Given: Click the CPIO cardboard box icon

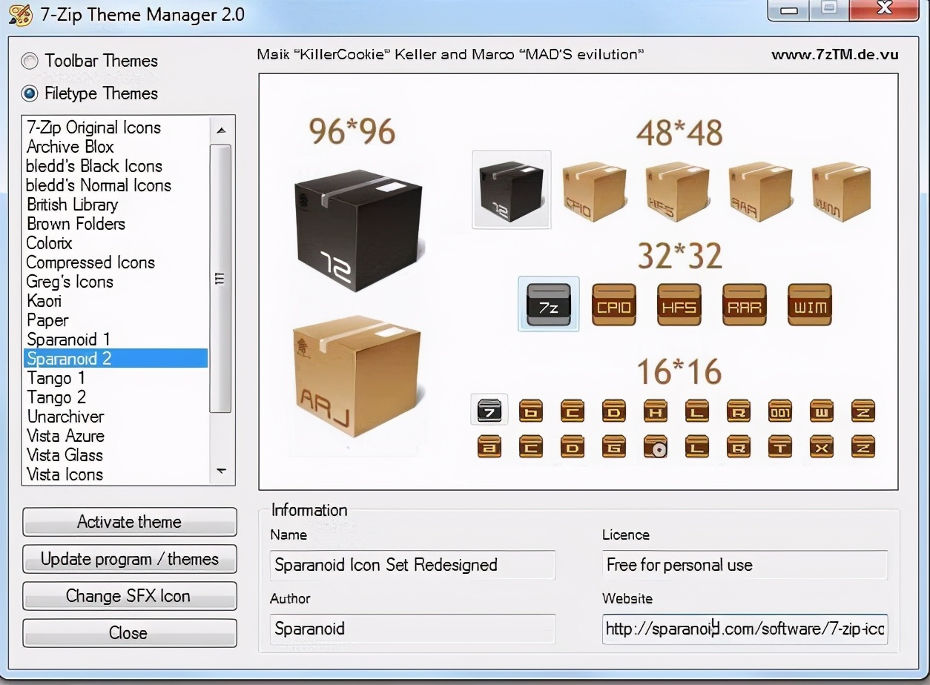Looking at the screenshot, I should point(594,191).
